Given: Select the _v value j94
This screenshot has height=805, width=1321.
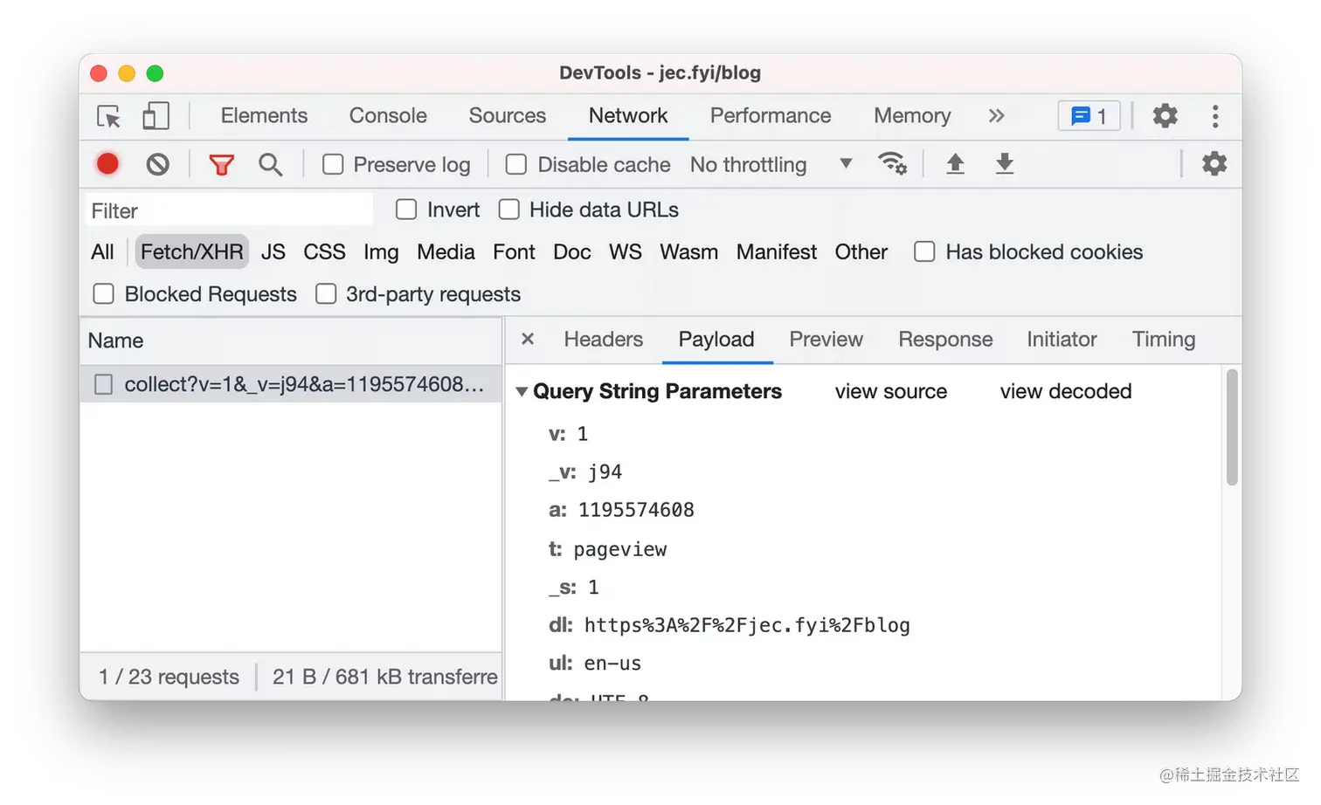Looking at the screenshot, I should point(605,472).
